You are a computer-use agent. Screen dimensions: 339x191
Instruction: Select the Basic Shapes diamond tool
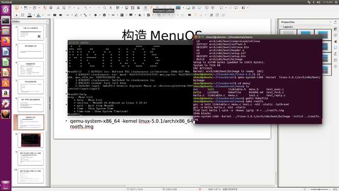95,15
